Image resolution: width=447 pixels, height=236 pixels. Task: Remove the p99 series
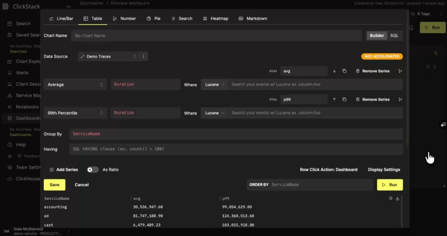(372, 99)
